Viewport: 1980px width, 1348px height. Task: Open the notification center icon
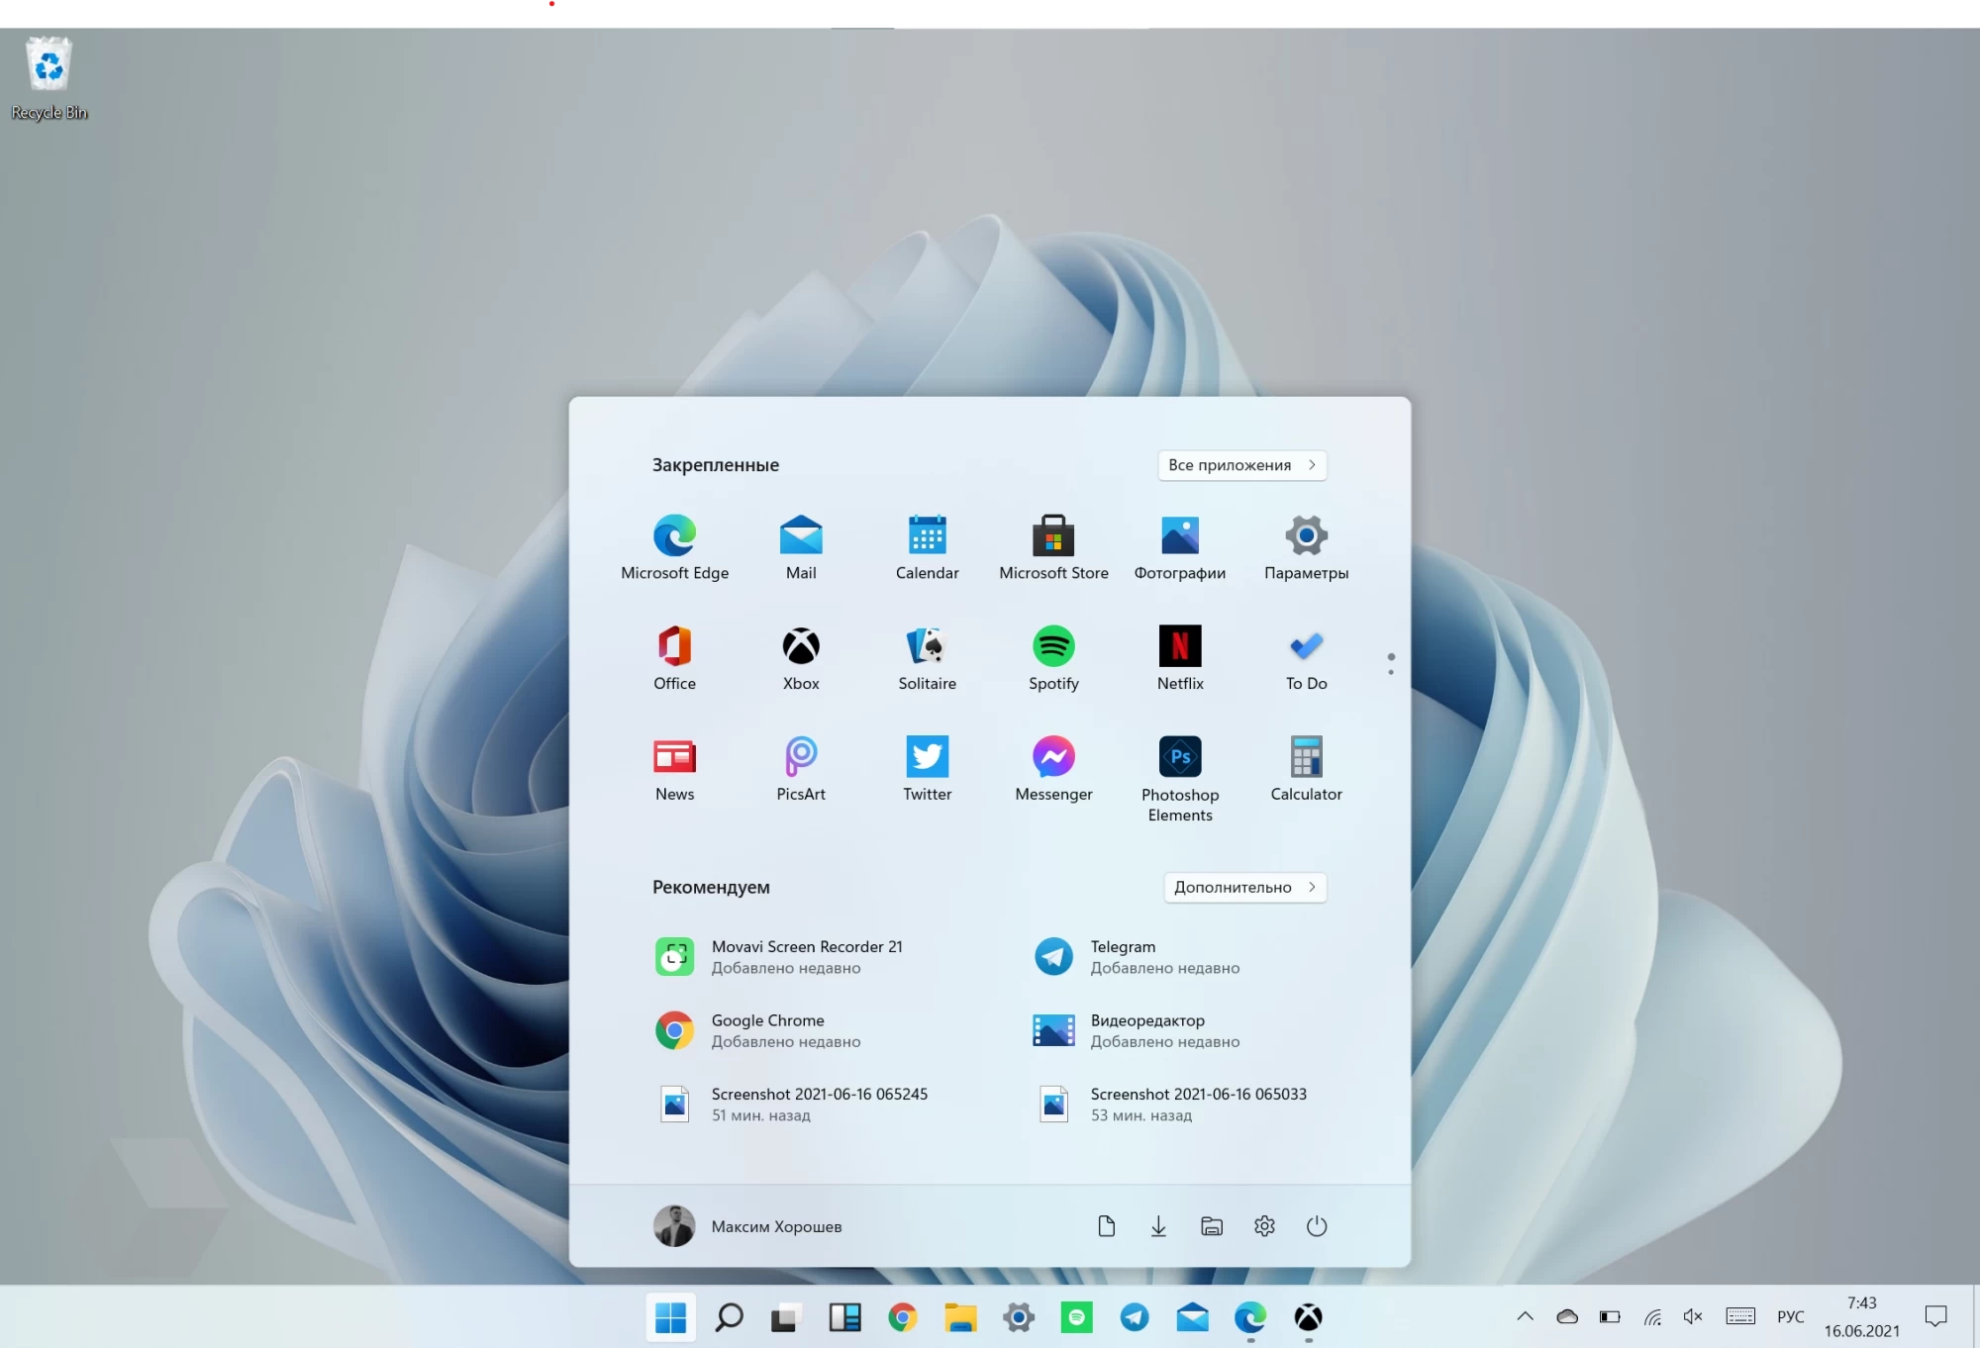[1935, 1316]
